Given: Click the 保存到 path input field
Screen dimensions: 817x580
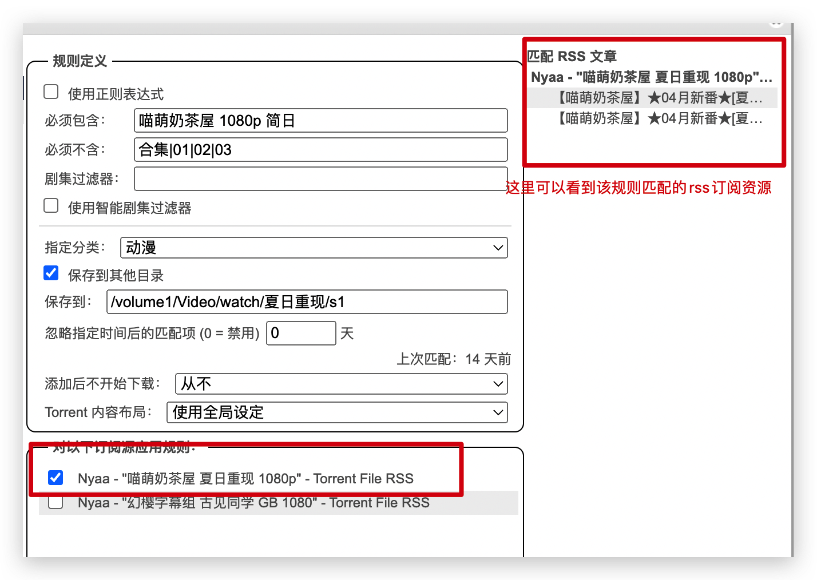Looking at the screenshot, I should click(x=307, y=302).
